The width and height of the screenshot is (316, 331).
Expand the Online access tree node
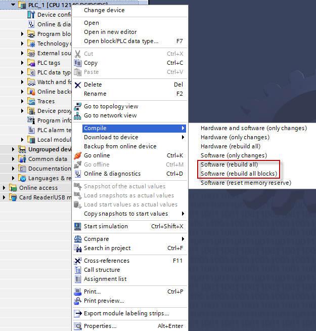click(5, 188)
